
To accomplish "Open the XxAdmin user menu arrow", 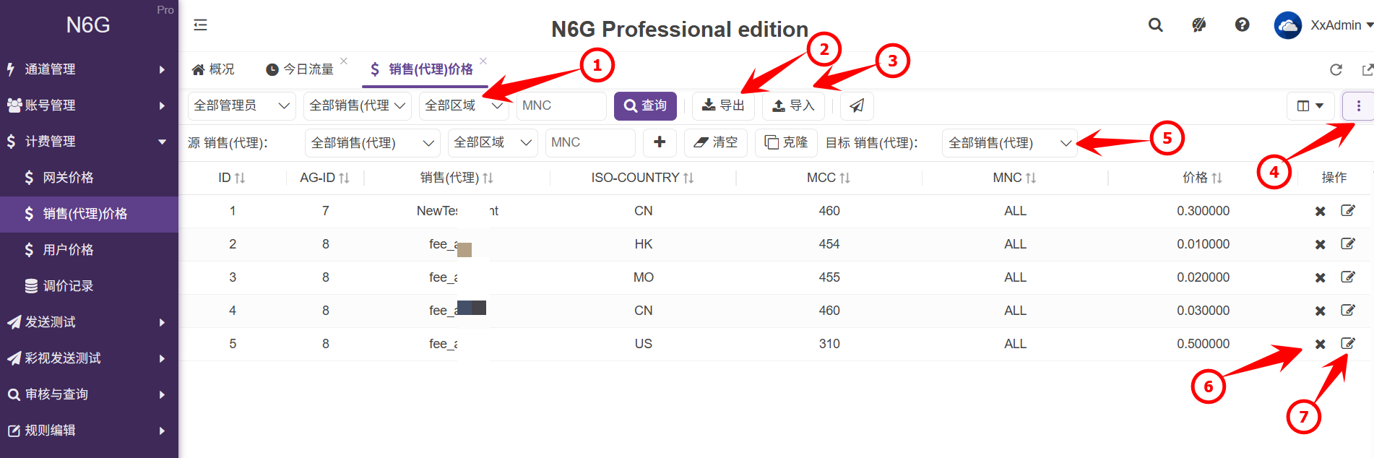I will [x=1369, y=25].
